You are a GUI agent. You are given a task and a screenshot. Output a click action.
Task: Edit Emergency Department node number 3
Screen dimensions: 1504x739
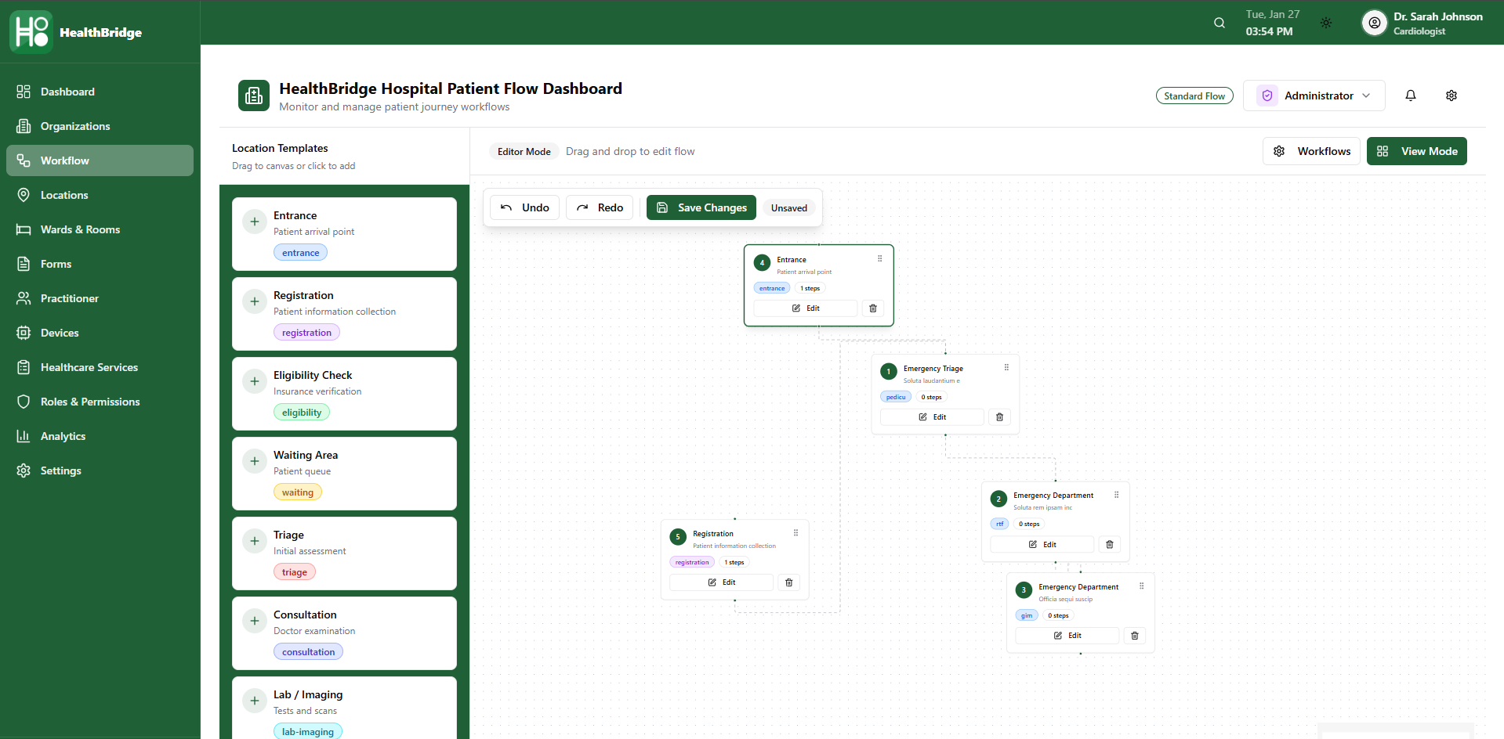pos(1067,636)
